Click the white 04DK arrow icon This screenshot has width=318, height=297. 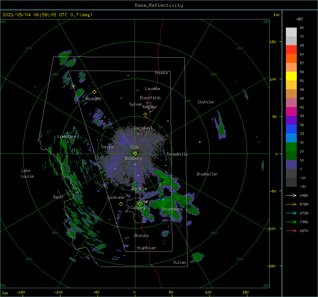tap(291, 195)
